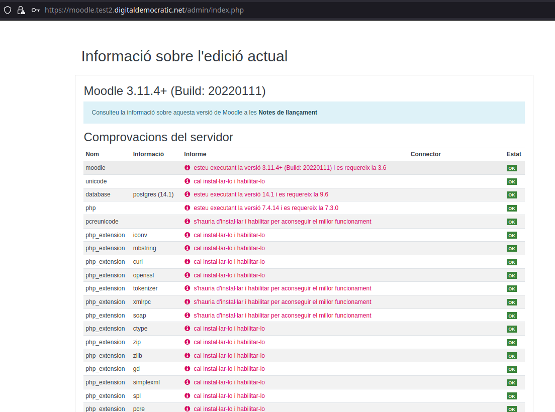Viewport: 555px width, 412px height.
Task: Click info icon in the database row
Action: click(187, 194)
